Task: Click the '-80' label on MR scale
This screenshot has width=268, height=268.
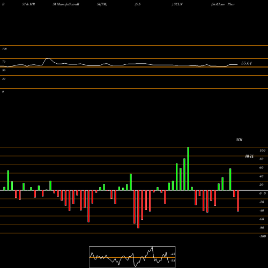Action: [x=262, y=228]
